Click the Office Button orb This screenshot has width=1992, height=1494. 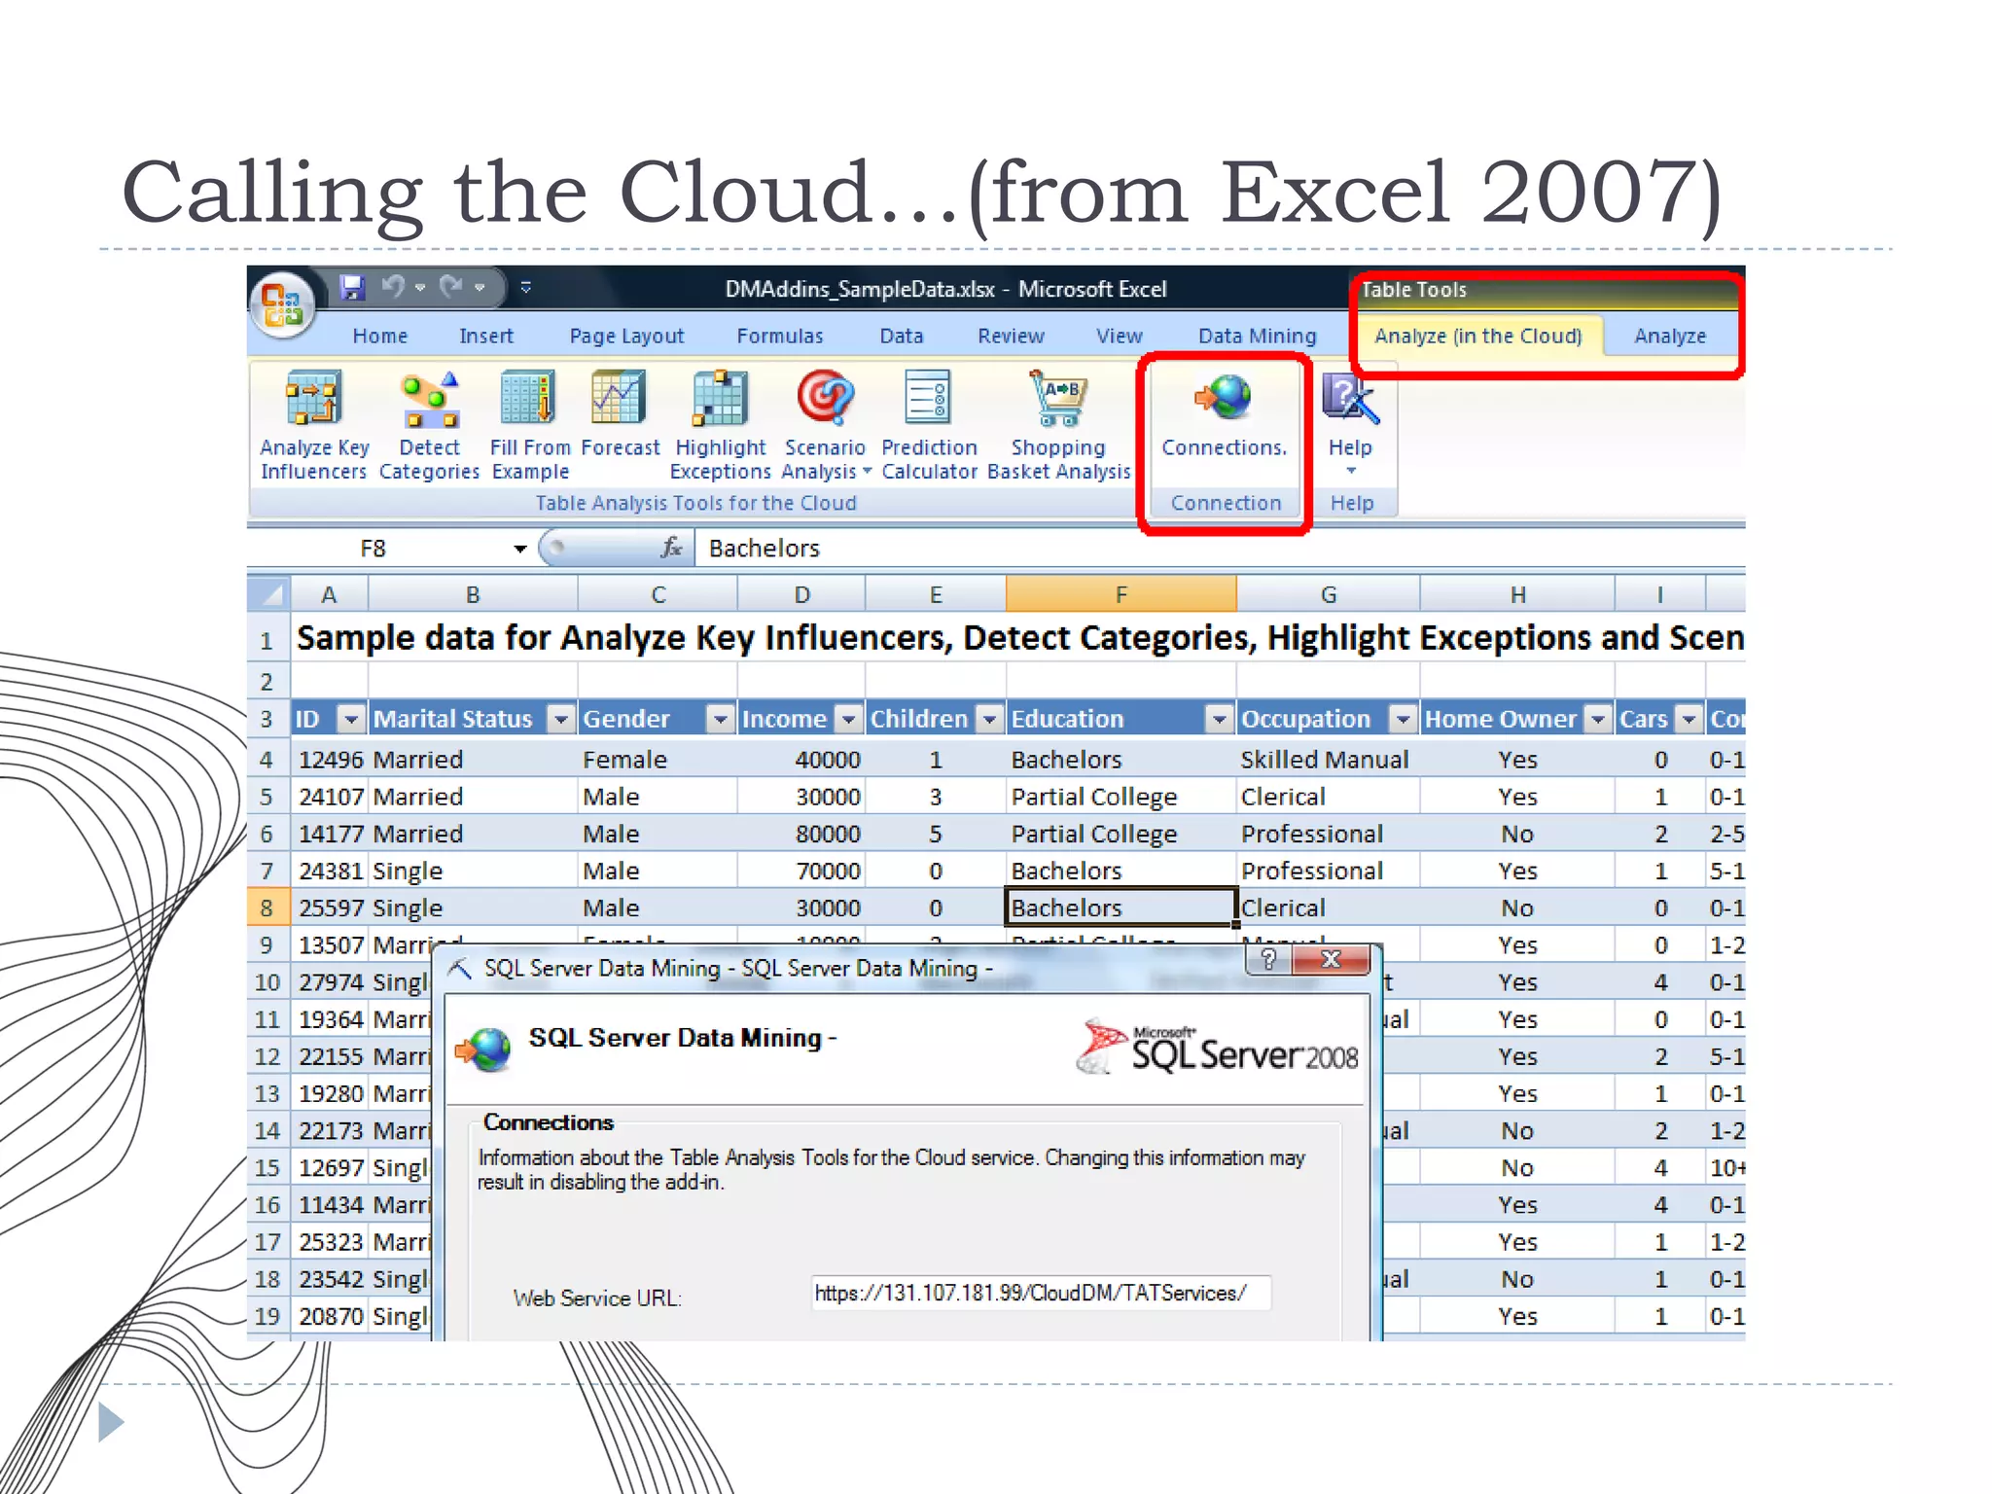[x=282, y=303]
